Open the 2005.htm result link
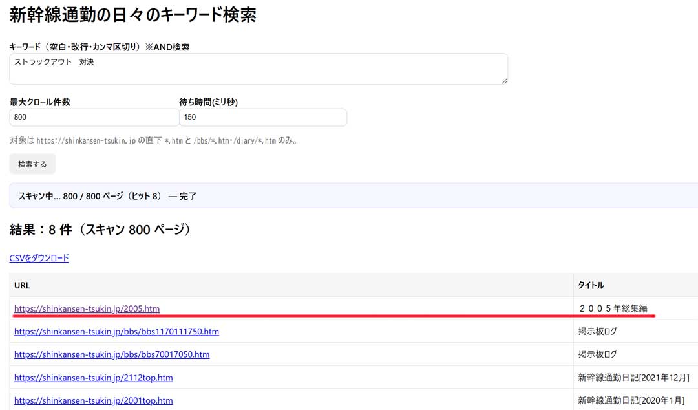Screen dimensions: 698x410 [x=87, y=308]
